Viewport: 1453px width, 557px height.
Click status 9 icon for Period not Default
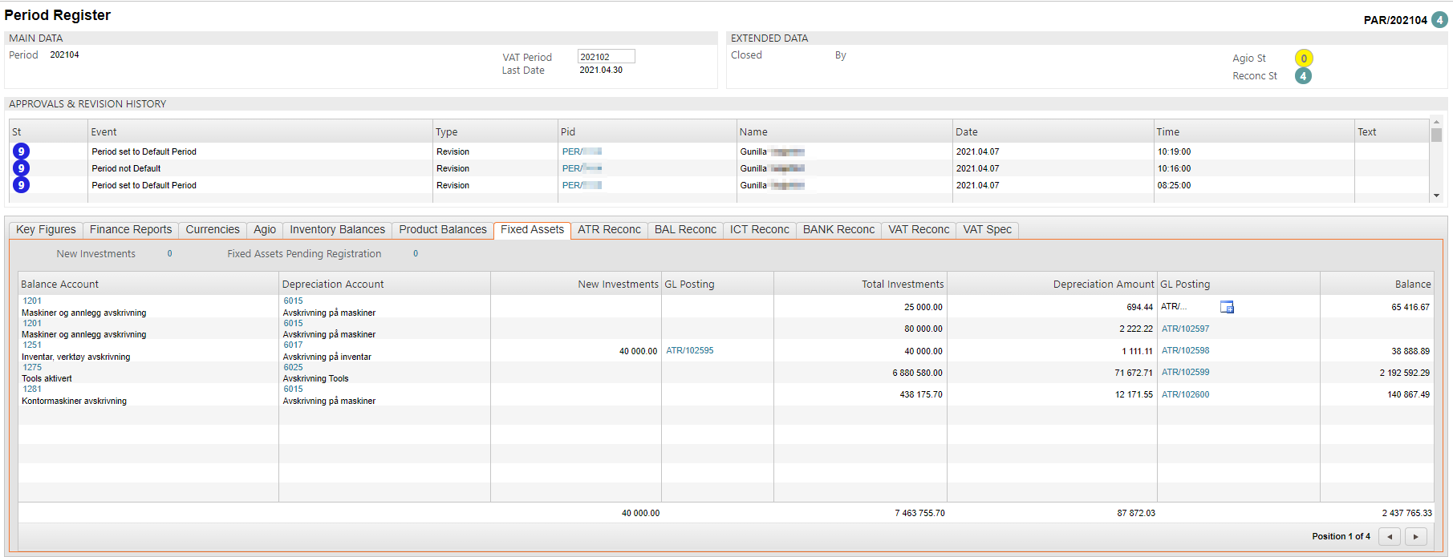22,168
